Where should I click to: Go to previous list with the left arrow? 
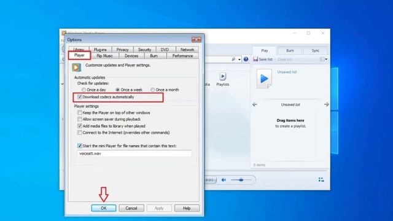click(255, 104)
